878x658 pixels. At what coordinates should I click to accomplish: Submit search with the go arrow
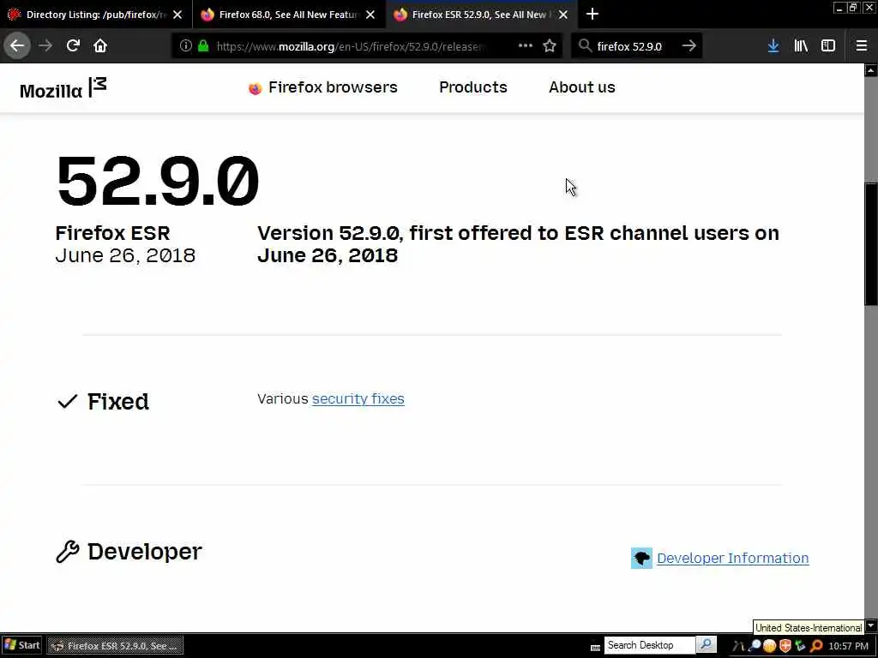[x=689, y=46]
